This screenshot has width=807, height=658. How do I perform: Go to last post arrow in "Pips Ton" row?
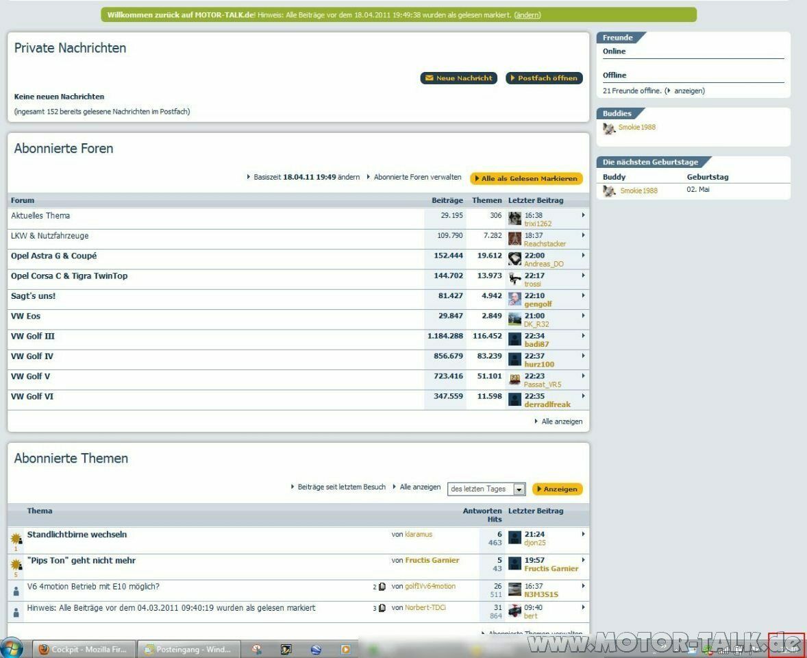[583, 560]
